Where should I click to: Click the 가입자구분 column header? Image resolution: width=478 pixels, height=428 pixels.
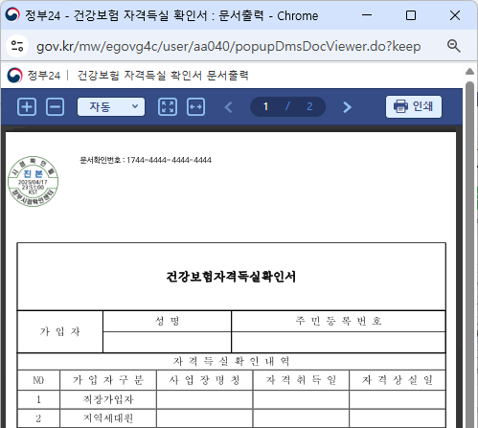(108, 380)
